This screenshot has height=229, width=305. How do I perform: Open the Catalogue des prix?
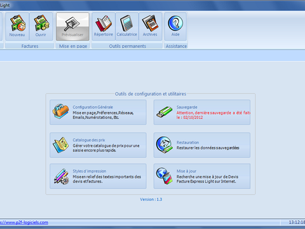tap(98, 145)
